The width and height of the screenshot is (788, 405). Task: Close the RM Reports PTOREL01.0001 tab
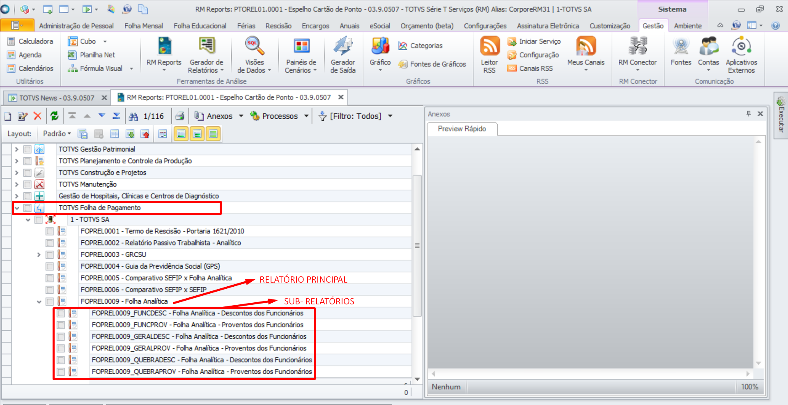pyautogui.click(x=341, y=97)
